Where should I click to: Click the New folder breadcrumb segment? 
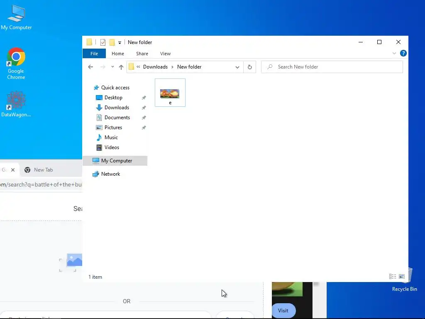point(189,67)
